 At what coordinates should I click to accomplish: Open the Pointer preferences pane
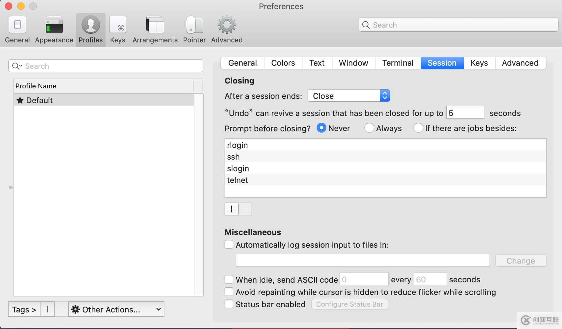(194, 29)
